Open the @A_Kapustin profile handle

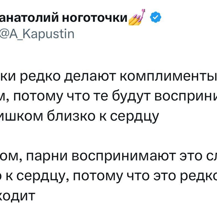(x=37, y=34)
